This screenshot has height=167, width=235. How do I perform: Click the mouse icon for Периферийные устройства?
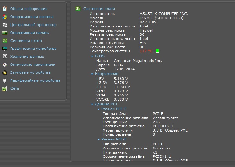[x=4, y=80]
